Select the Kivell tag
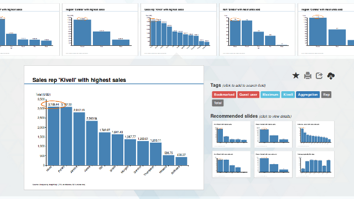 288,95
